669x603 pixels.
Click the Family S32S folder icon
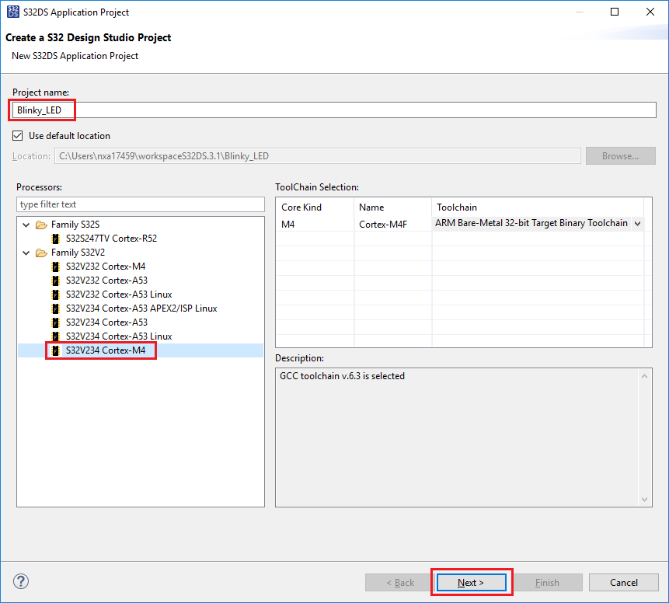point(41,225)
